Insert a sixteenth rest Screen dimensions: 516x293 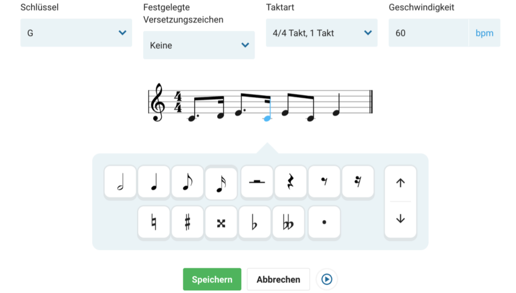[358, 182]
